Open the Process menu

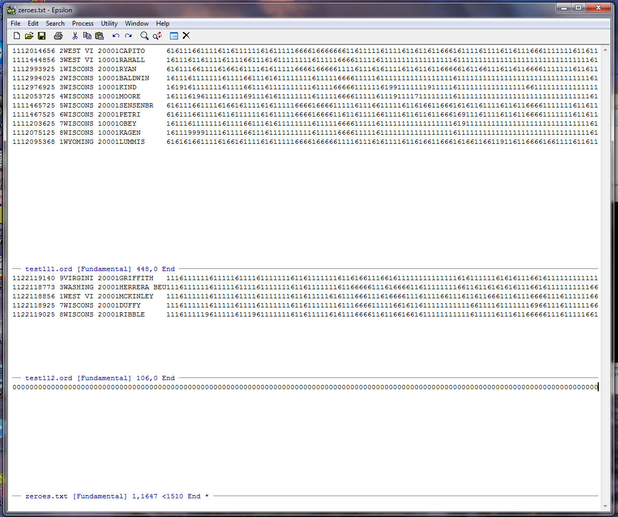pos(83,24)
